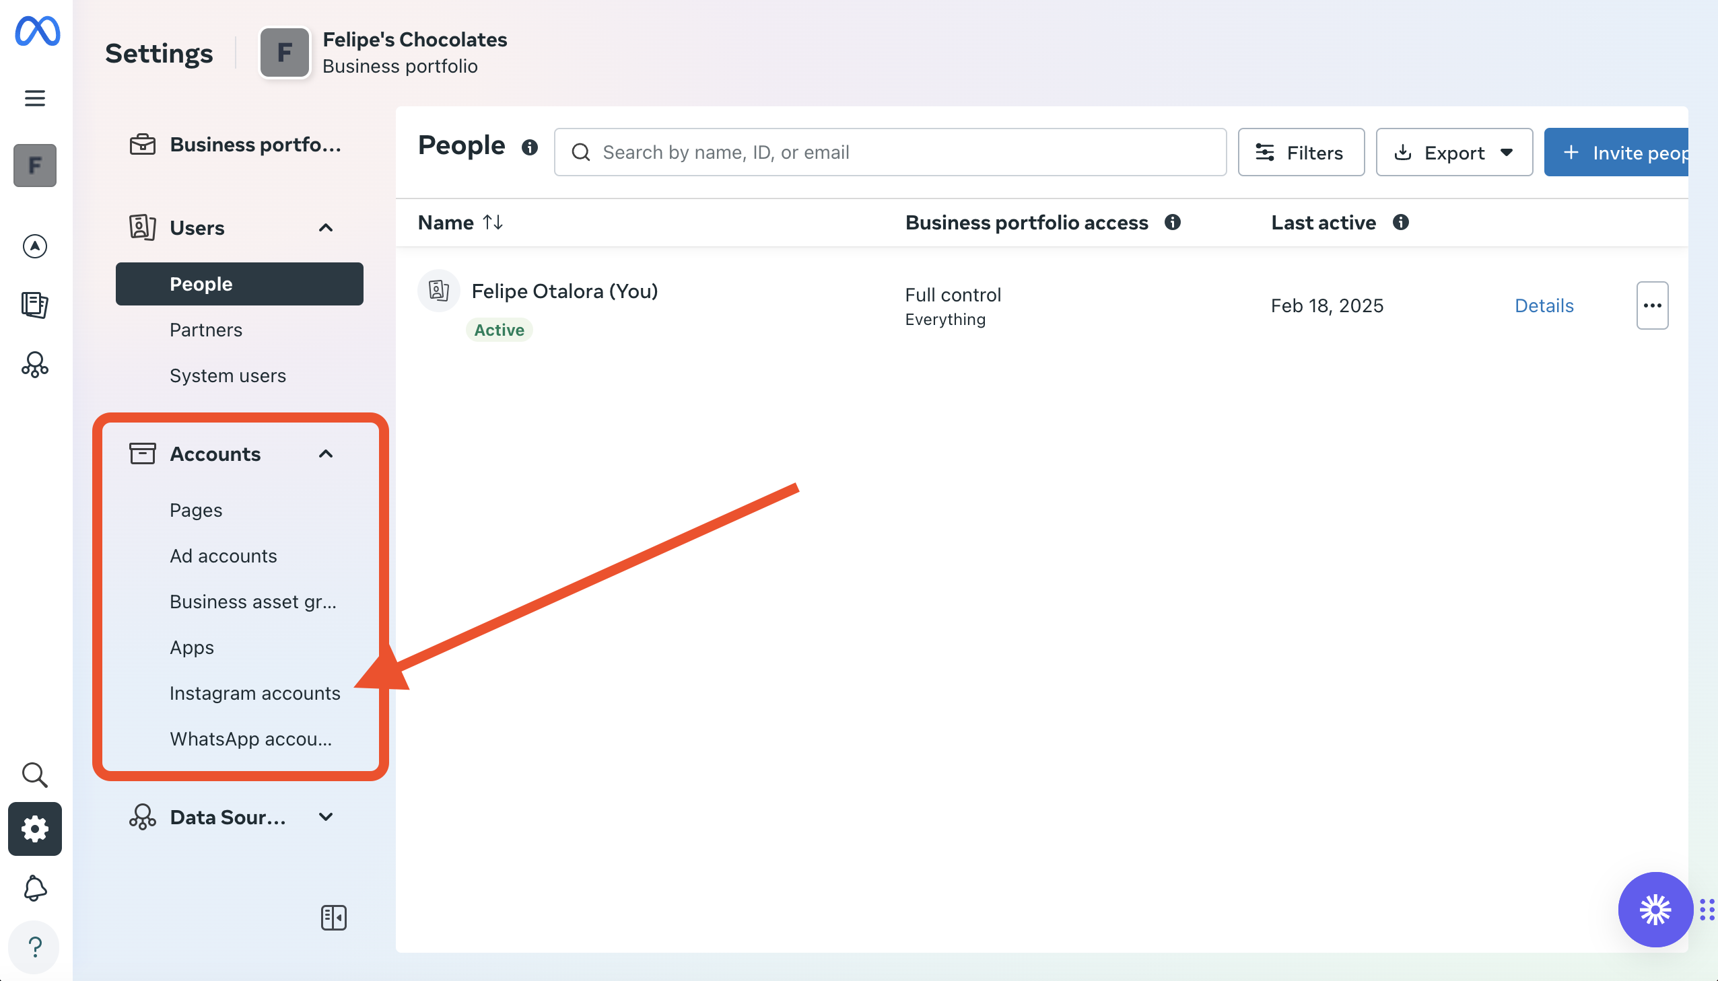Click the purple sparkle assistant button

point(1655,910)
